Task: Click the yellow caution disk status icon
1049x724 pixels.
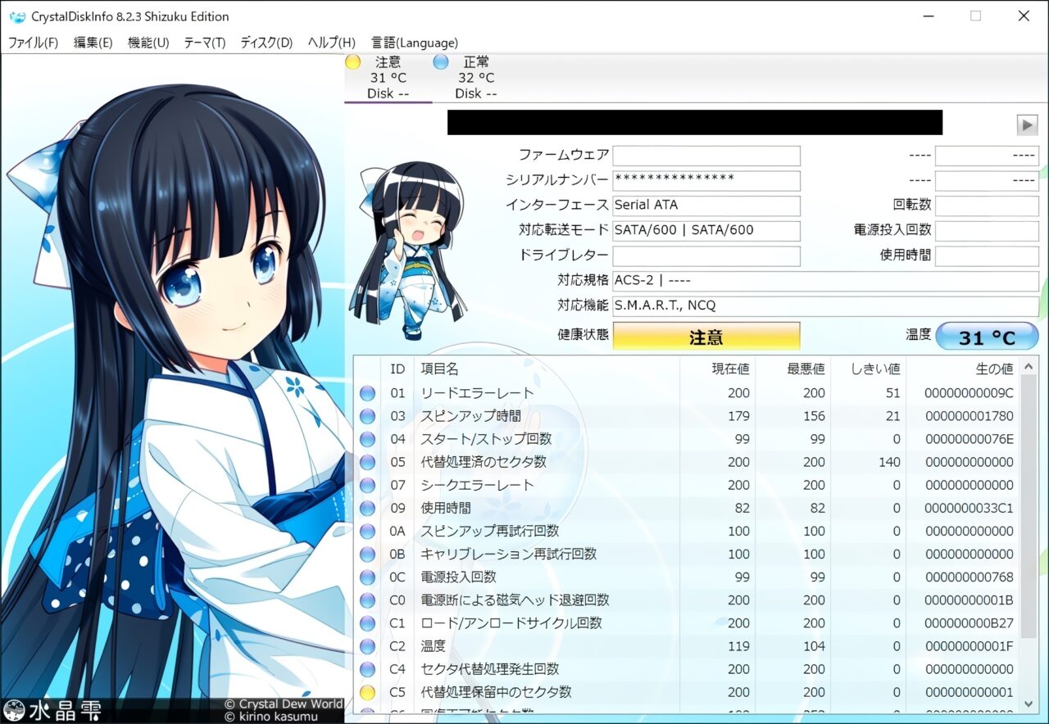Action: click(353, 62)
